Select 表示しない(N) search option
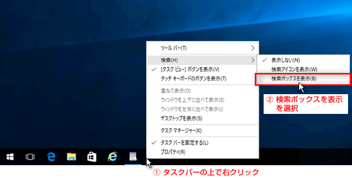 click(x=303, y=60)
